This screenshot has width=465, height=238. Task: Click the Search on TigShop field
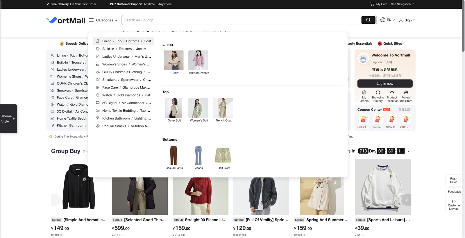click(x=241, y=20)
